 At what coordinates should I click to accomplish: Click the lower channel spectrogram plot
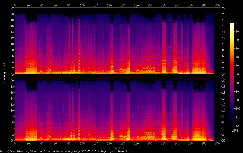click(x=118, y=107)
